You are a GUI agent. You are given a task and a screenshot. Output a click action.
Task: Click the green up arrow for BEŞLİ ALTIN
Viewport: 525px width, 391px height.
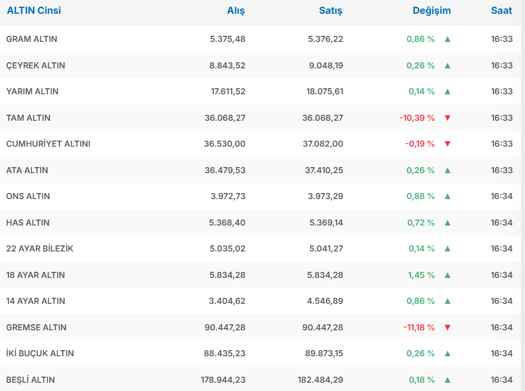(x=447, y=380)
